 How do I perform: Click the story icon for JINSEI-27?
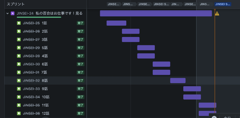[19, 40]
